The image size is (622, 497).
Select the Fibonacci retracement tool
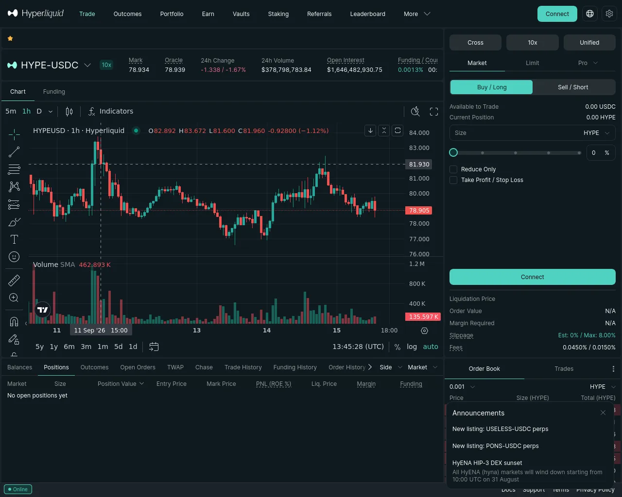(14, 169)
